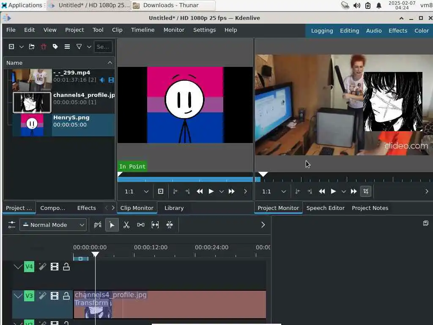Fast forward in the clip monitor
433x325 pixels.
(231, 191)
